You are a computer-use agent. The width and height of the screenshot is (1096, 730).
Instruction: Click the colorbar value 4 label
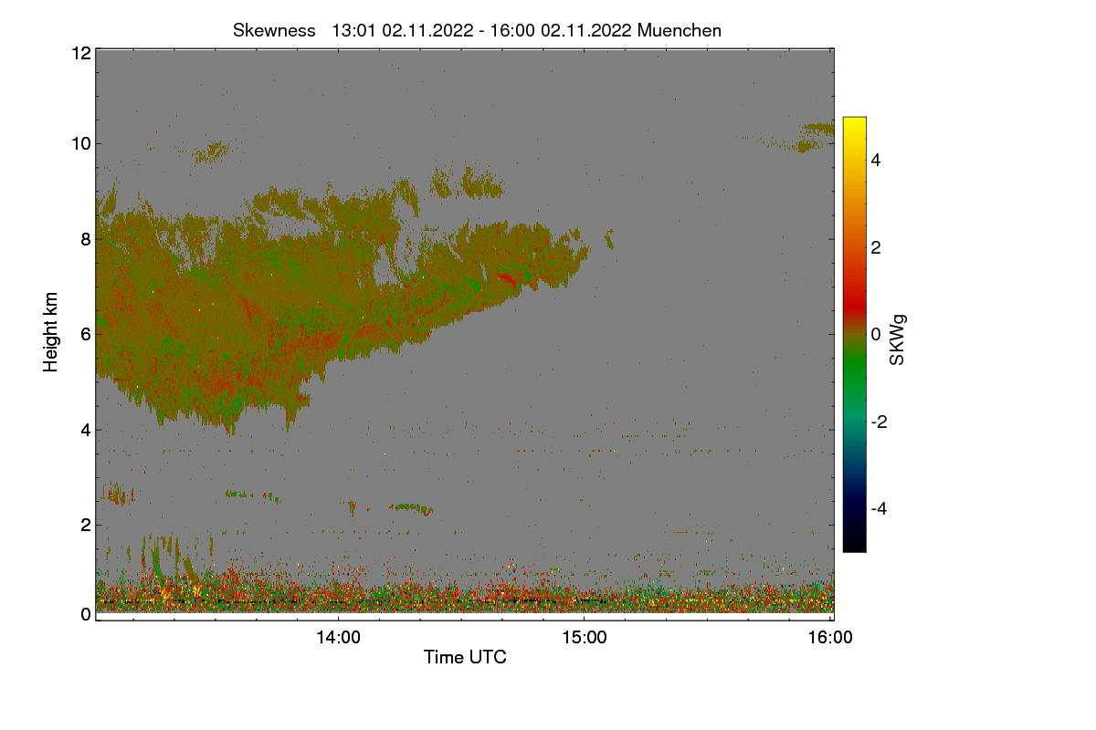[877, 161]
